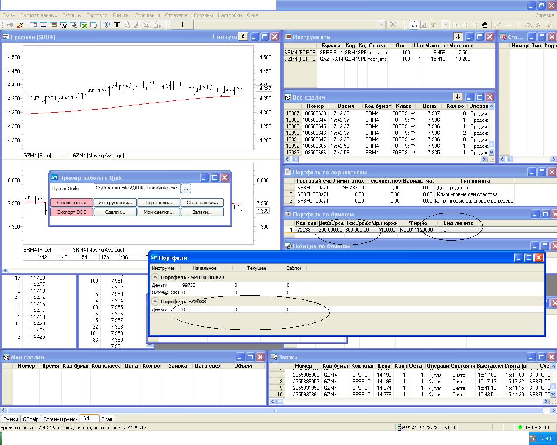Viewport: 557px width, 445px height.
Task: Click the Путь к Quik path field
Action: (136, 188)
